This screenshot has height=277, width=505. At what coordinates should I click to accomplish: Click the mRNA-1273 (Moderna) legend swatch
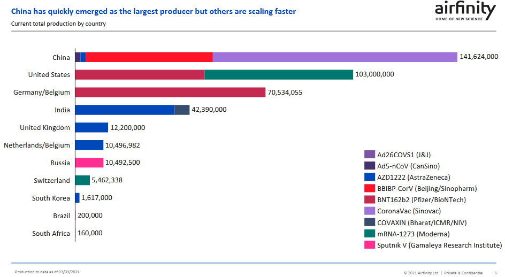pos(370,234)
